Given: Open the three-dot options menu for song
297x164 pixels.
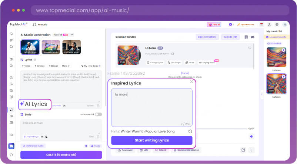Looking at the screenshot, I should [251, 150].
